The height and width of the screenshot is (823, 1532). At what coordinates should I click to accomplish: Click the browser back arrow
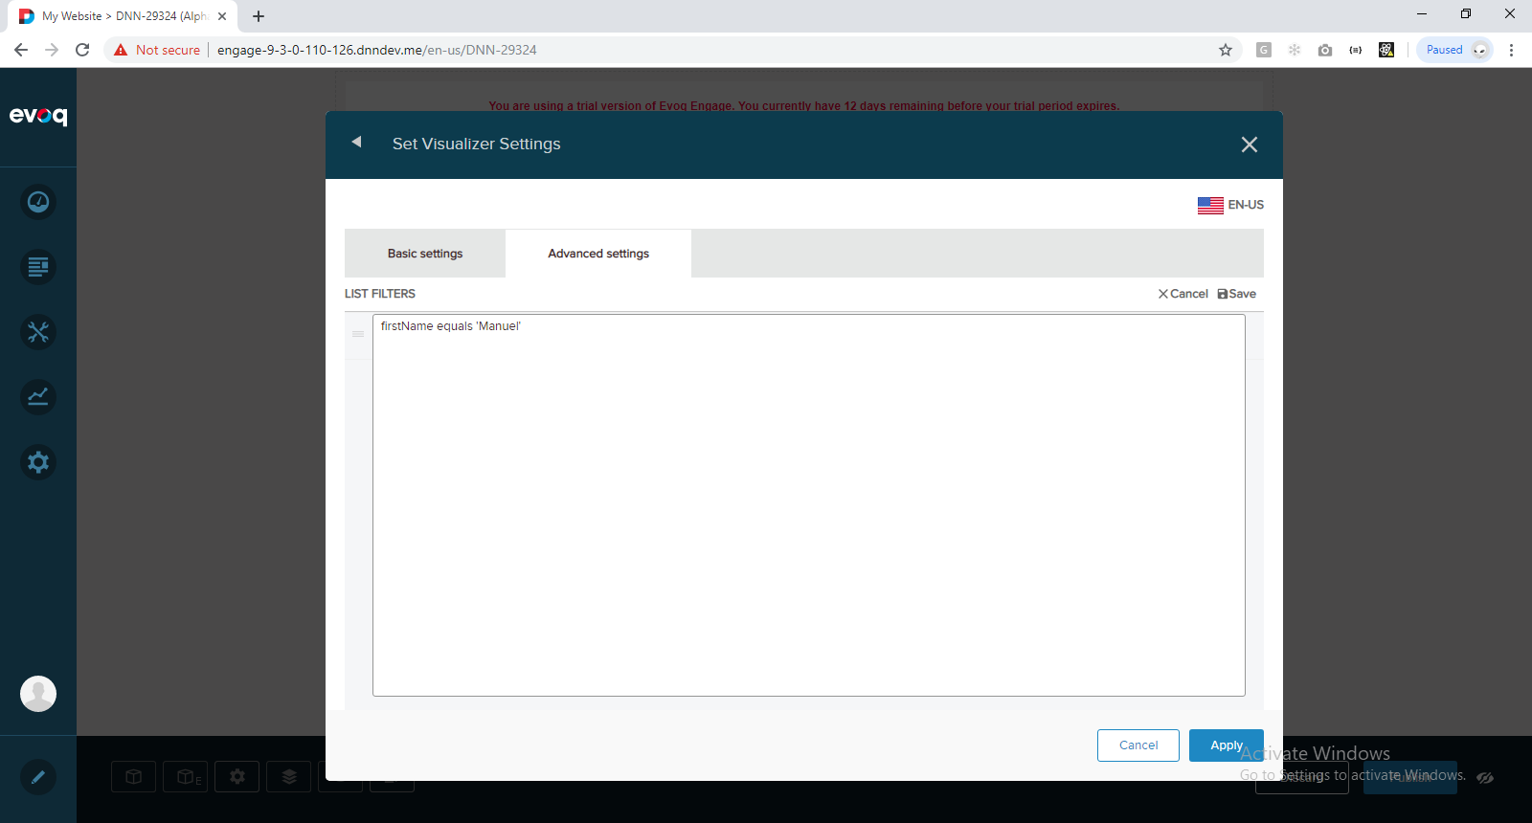[x=21, y=50]
